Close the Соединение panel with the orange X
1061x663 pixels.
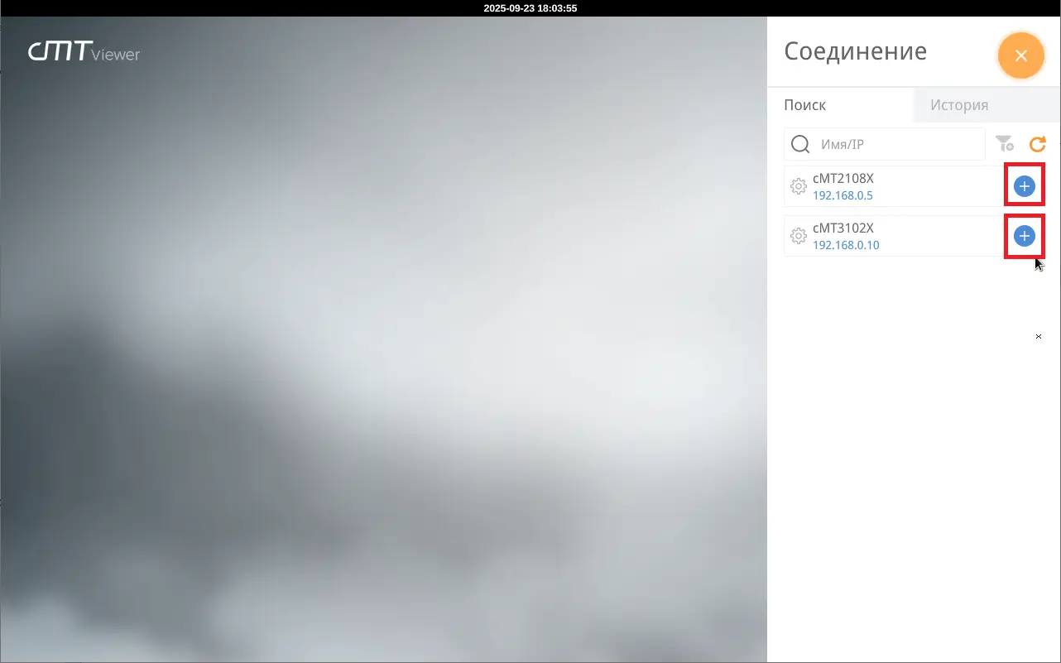tap(1020, 55)
